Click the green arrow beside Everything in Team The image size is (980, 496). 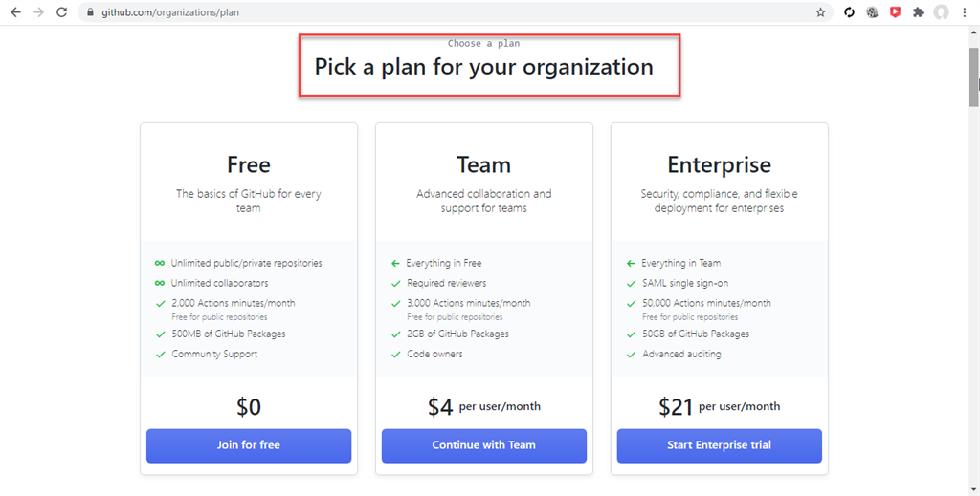631,263
